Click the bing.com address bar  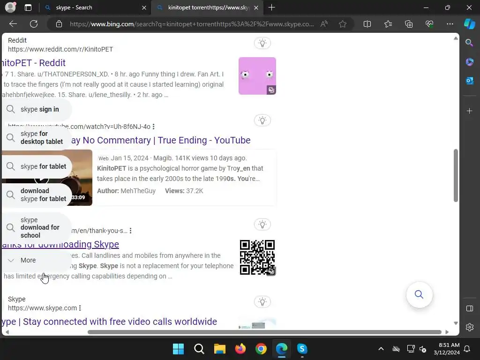(192, 24)
